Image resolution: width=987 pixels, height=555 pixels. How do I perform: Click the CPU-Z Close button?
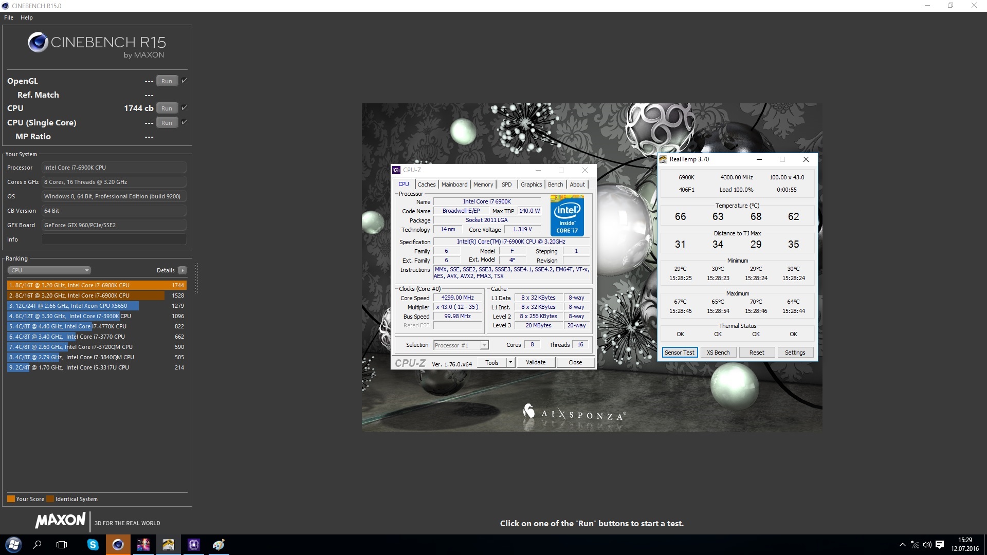pyautogui.click(x=575, y=363)
